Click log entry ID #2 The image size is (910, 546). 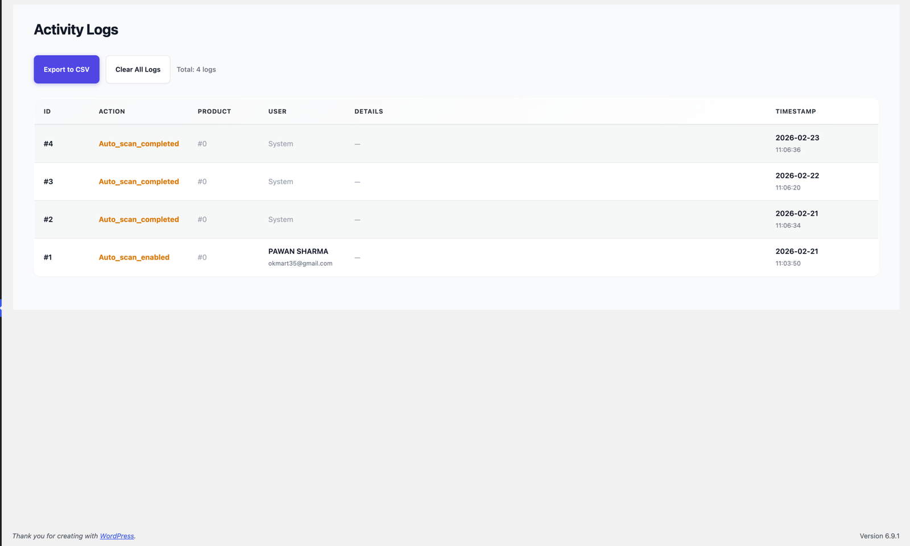pos(48,219)
